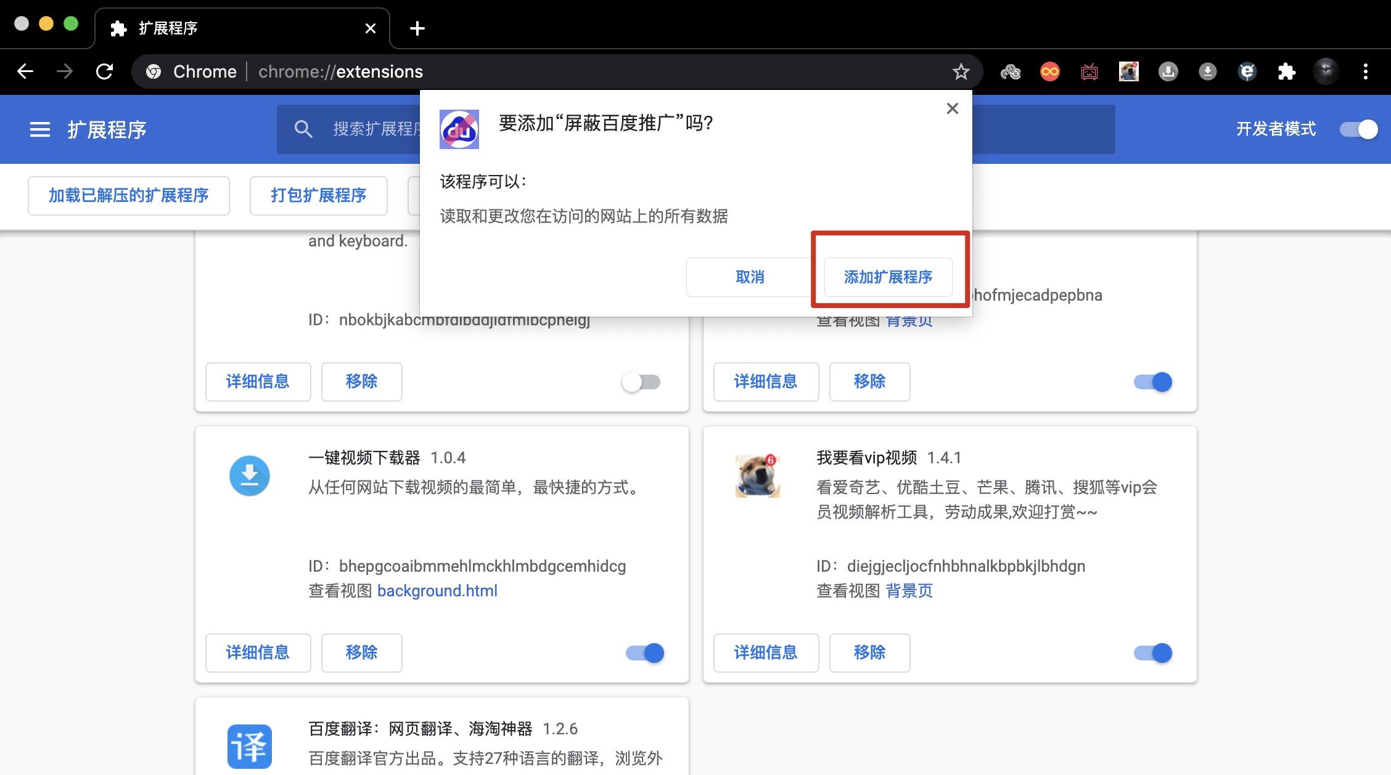Click 打包扩展程序 button
The height and width of the screenshot is (775, 1391).
(x=319, y=196)
